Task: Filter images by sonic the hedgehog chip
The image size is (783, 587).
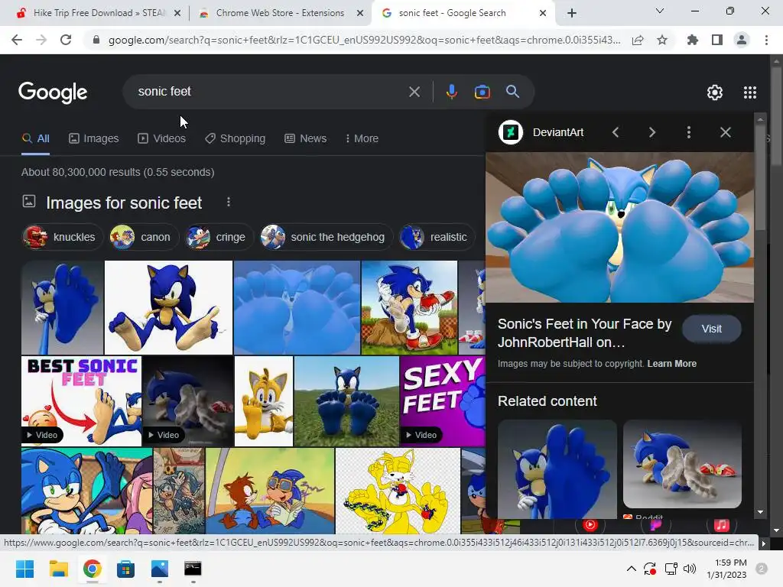Action: click(326, 237)
